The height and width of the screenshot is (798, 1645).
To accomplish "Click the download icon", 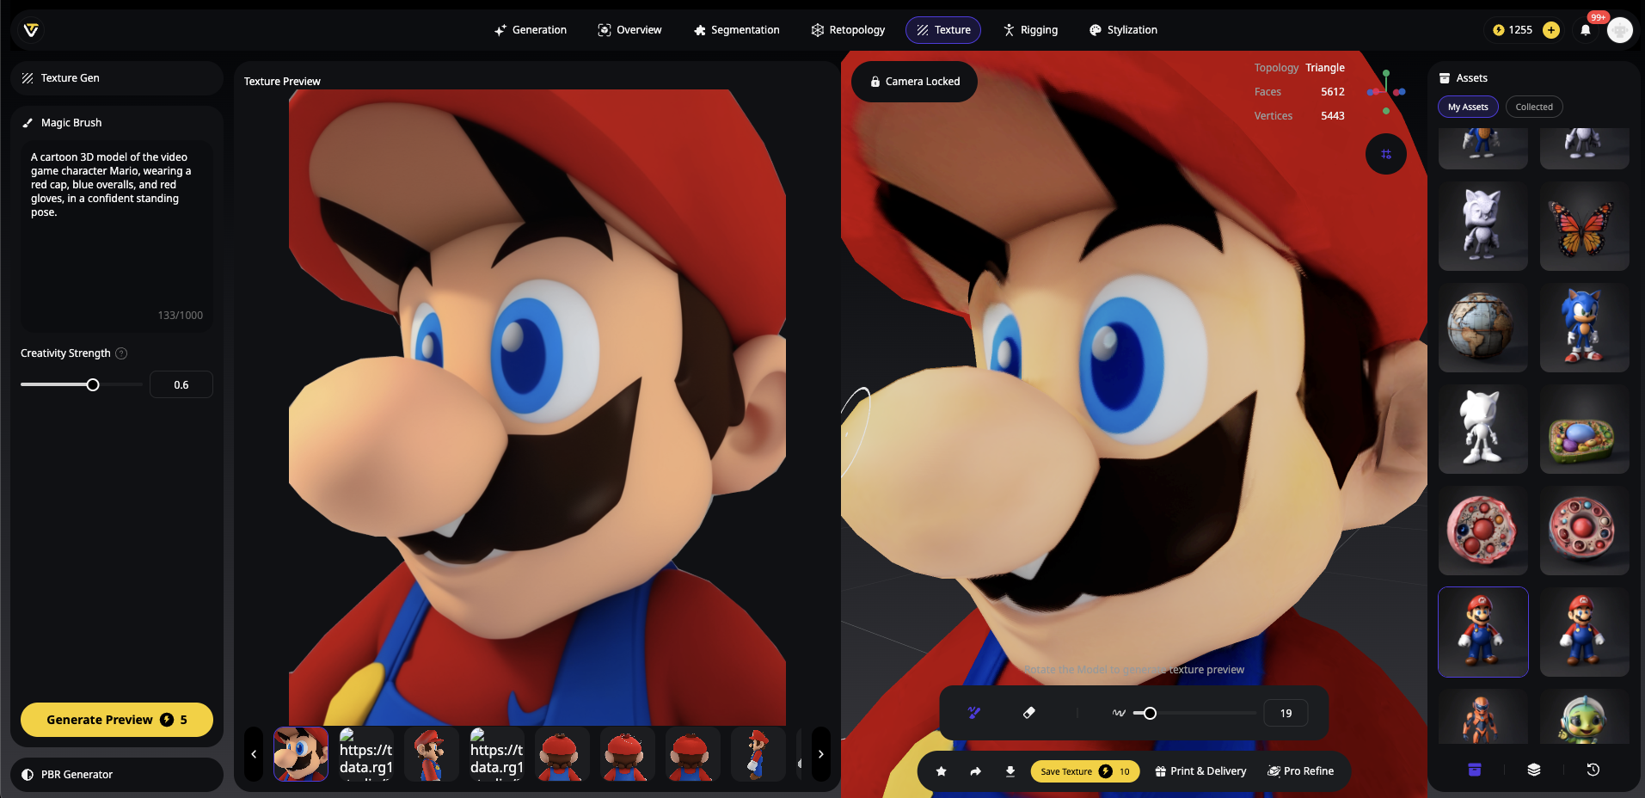I will [x=1010, y=771].
